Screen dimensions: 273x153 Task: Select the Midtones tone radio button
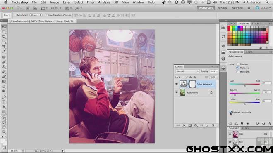238,68
